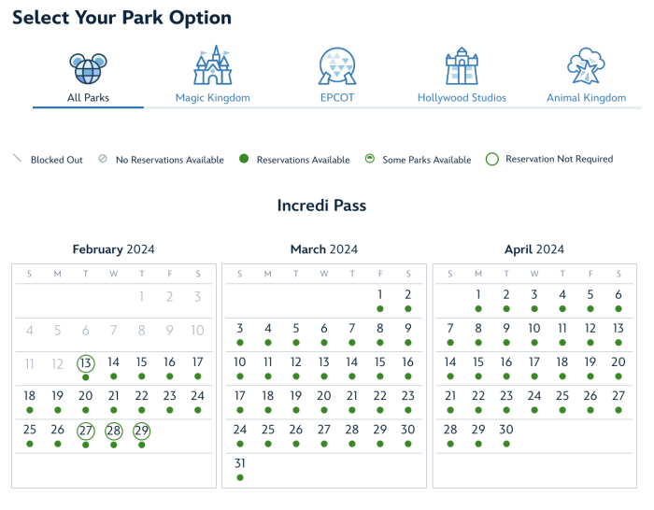Click the All Parks globe icon

pos(88,67)
